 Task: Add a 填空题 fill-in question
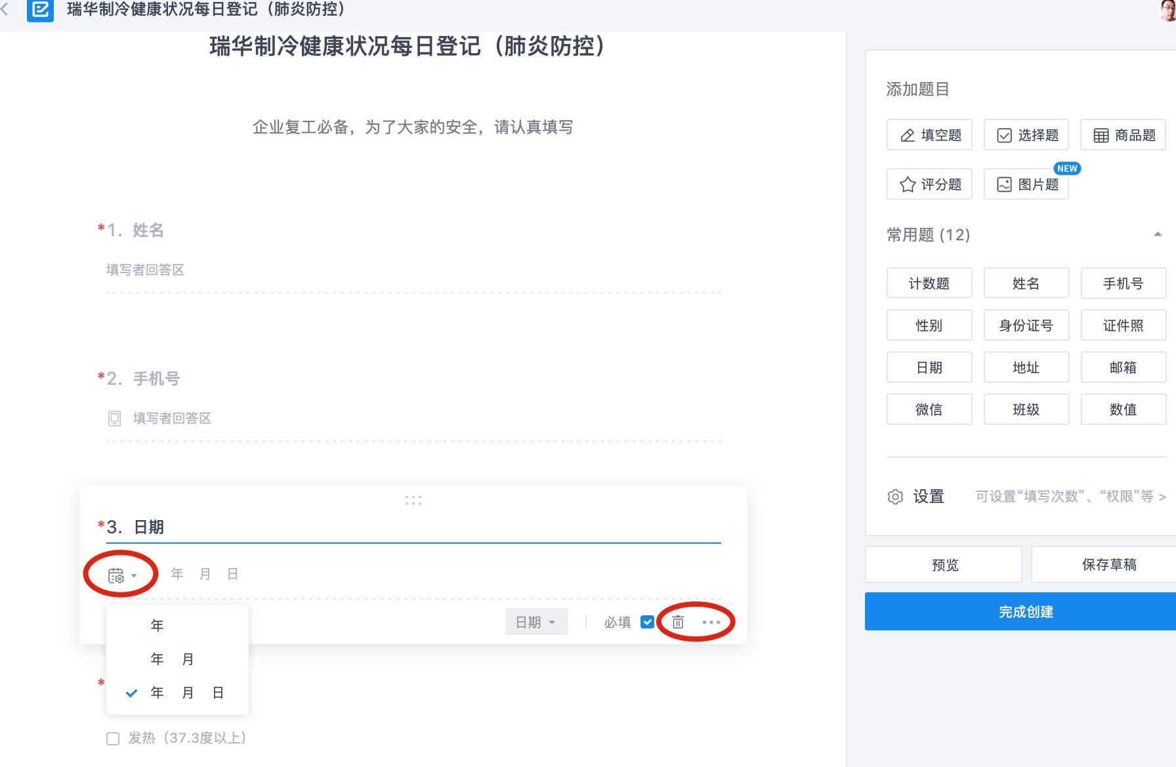[x=929, y=135]
